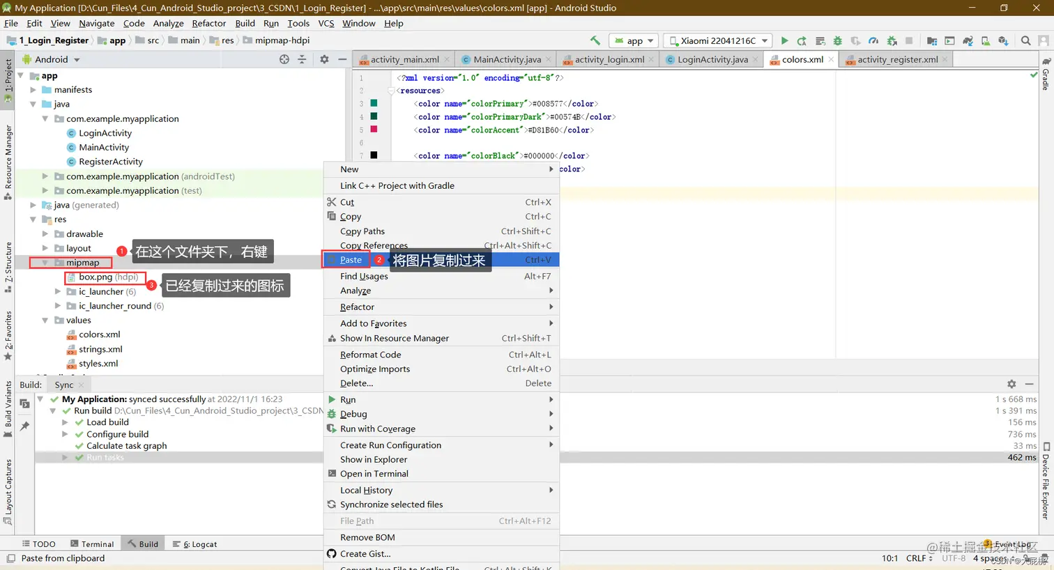Click the colorBlack gutter swatch

coord(374,155)
